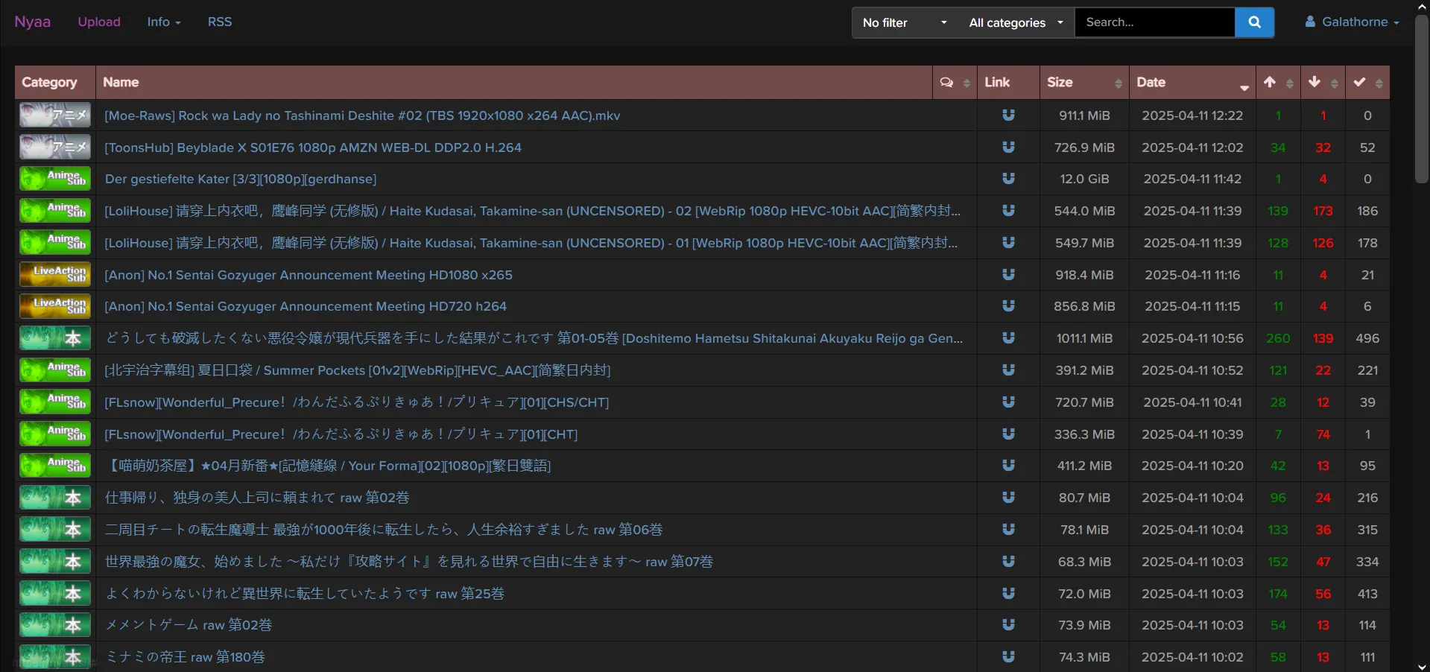Click LiveAction Sub icon for Gozyuger HD720 row
The image size is (1430, 672).
coord(55,306)
